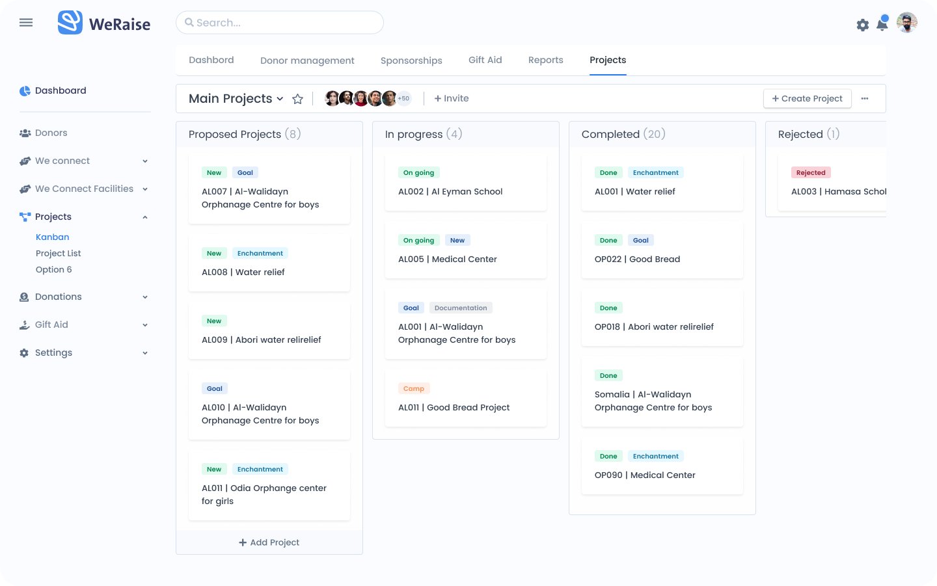
Task: Click the We Connect Facilities icon
Action: coord(25,189)
